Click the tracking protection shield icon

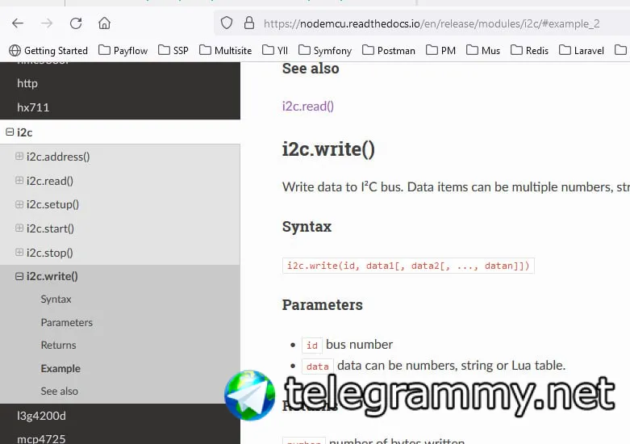tap(227, 23)
